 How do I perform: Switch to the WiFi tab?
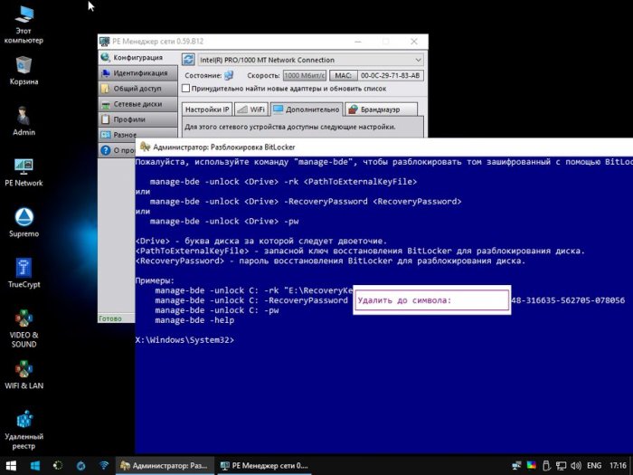pyautogui.click(x=251, y=109)
